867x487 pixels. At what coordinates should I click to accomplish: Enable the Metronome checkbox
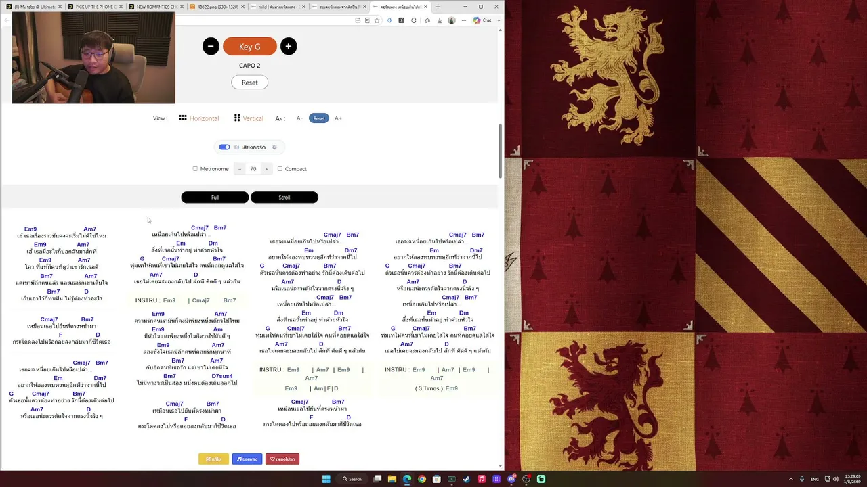pos(195,169)
